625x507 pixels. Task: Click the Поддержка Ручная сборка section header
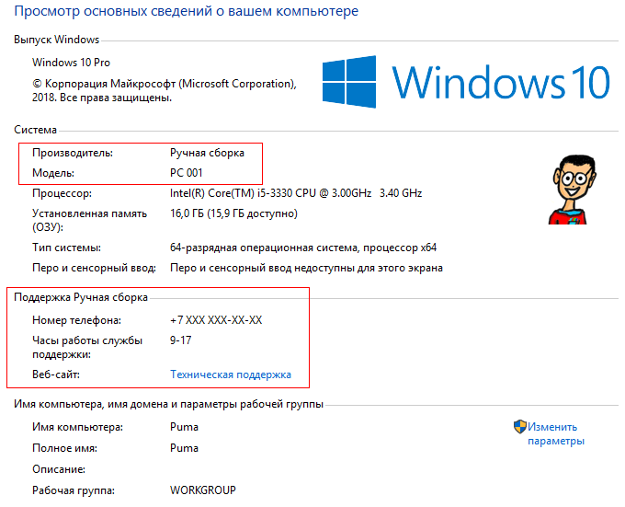(81, 297)
